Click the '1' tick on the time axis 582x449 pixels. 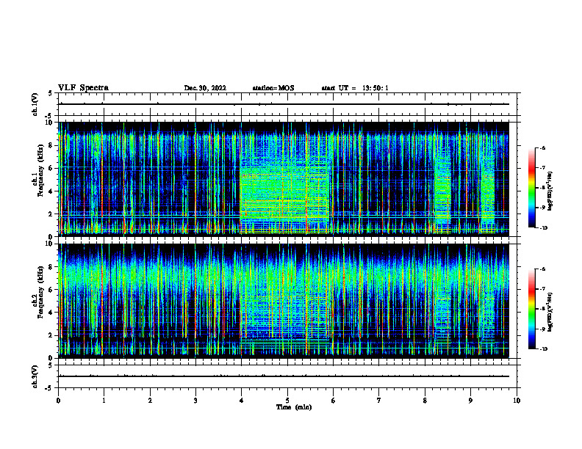coord(104,401)
